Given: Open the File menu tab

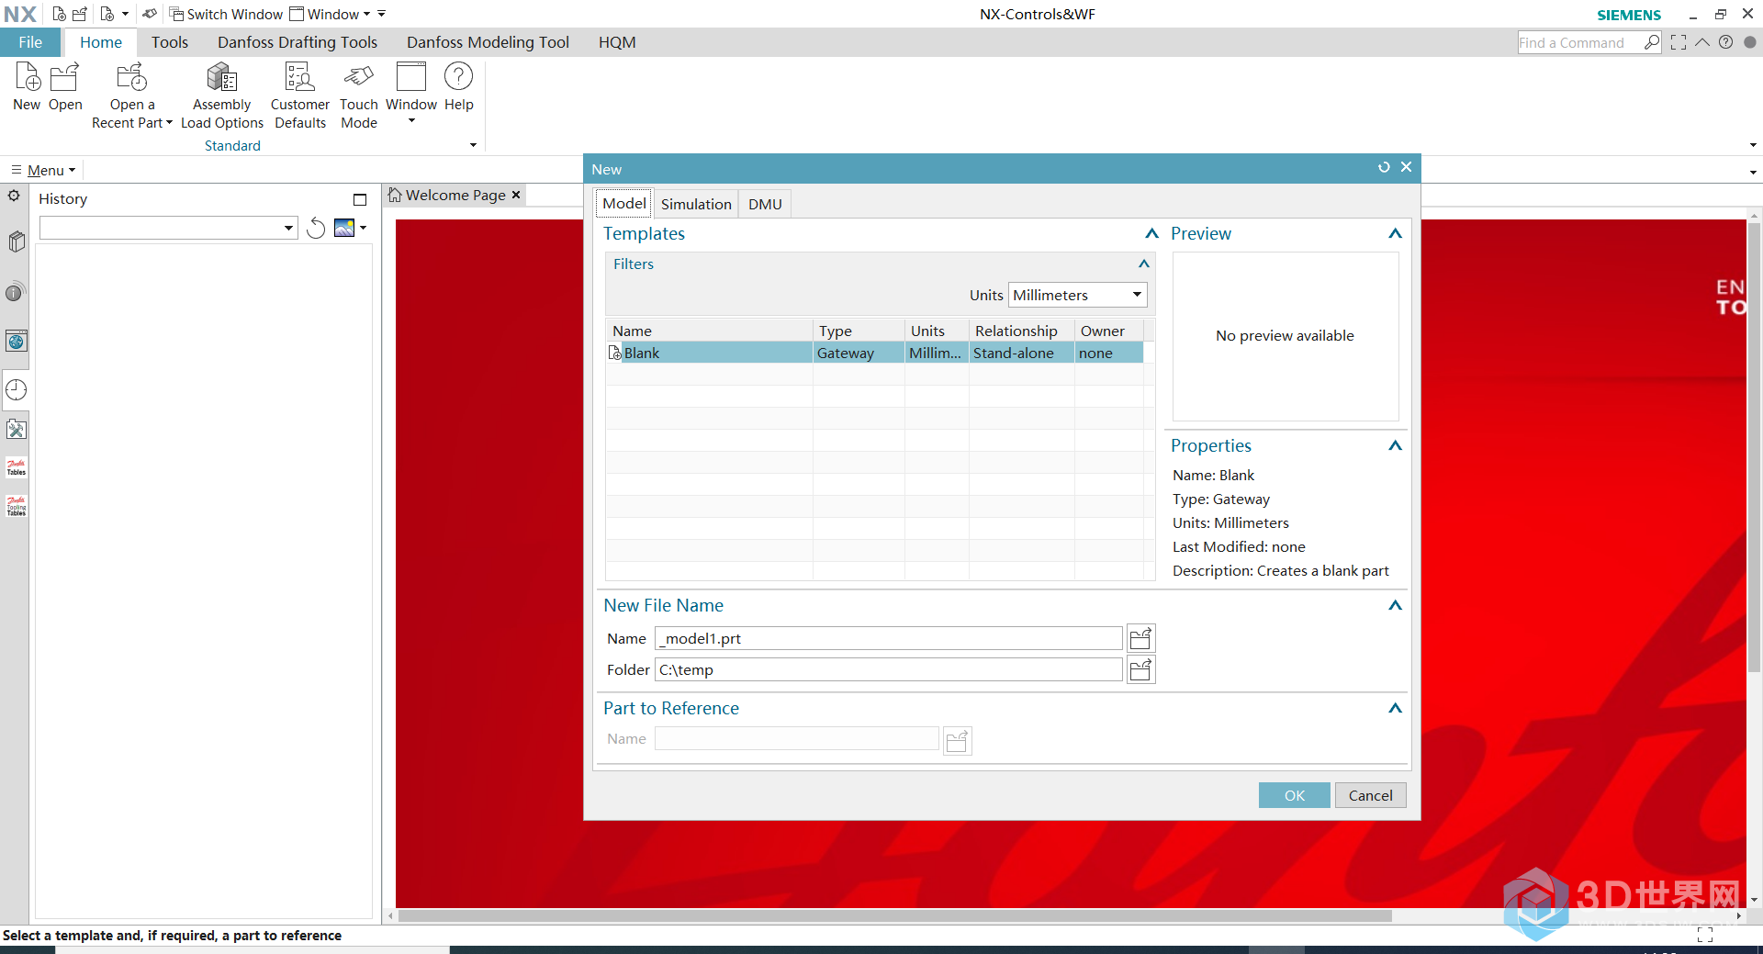Looking at the screenshot, I should pyautogui.click(x=30, y=42).
